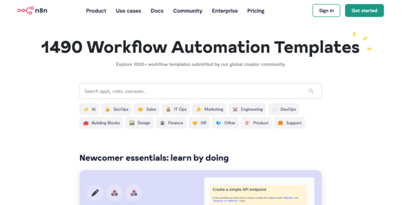Click the magnifier search icon
The image size is (410, 205).
[x=311, y=91]
